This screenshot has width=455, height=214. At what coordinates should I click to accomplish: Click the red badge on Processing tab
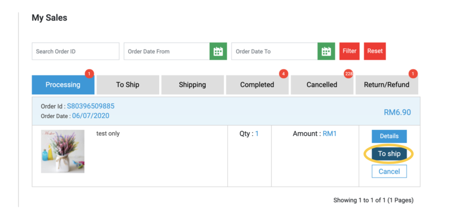89,74
